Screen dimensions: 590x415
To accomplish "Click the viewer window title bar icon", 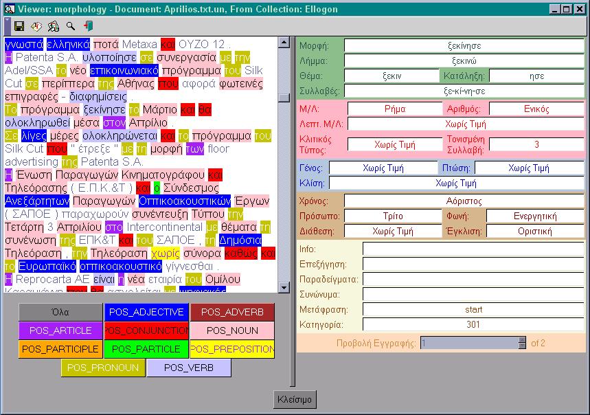I will click(x=10, y=9).
